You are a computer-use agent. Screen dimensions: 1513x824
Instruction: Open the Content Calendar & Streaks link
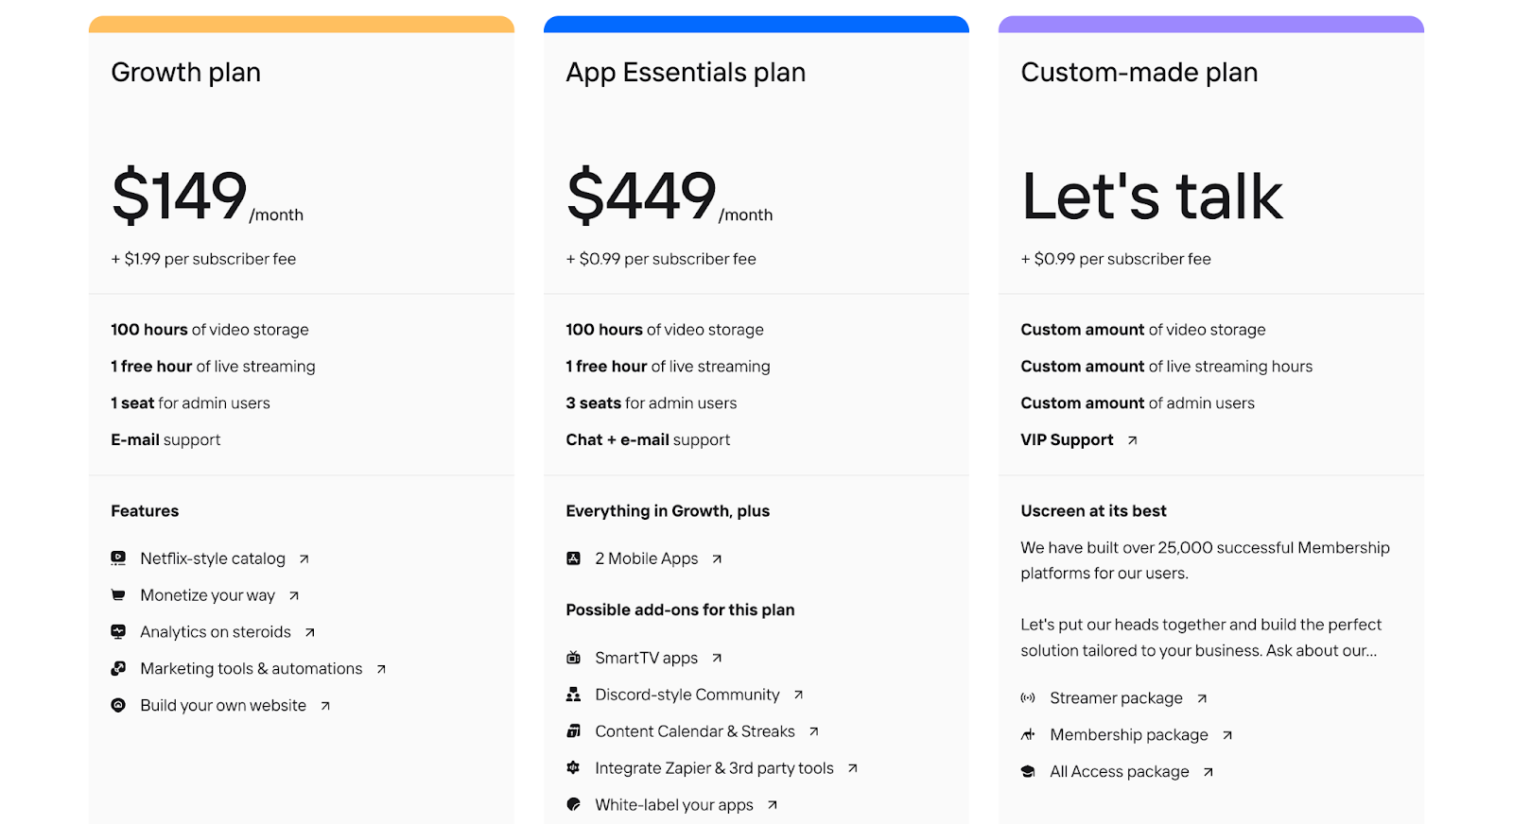[x=694, y=731]
